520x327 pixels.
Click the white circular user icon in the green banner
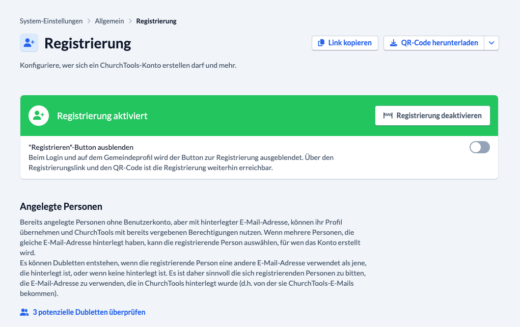point(39,116)
